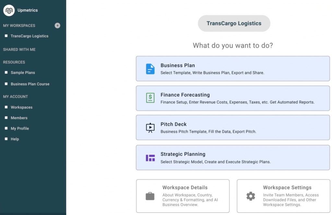Click the MY WORKSPACES section heading

pos(19,25)
